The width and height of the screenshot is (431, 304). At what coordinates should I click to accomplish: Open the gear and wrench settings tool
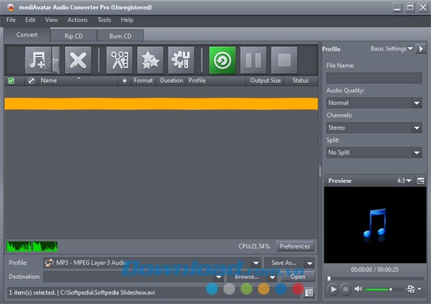click(x=181, y=60)
